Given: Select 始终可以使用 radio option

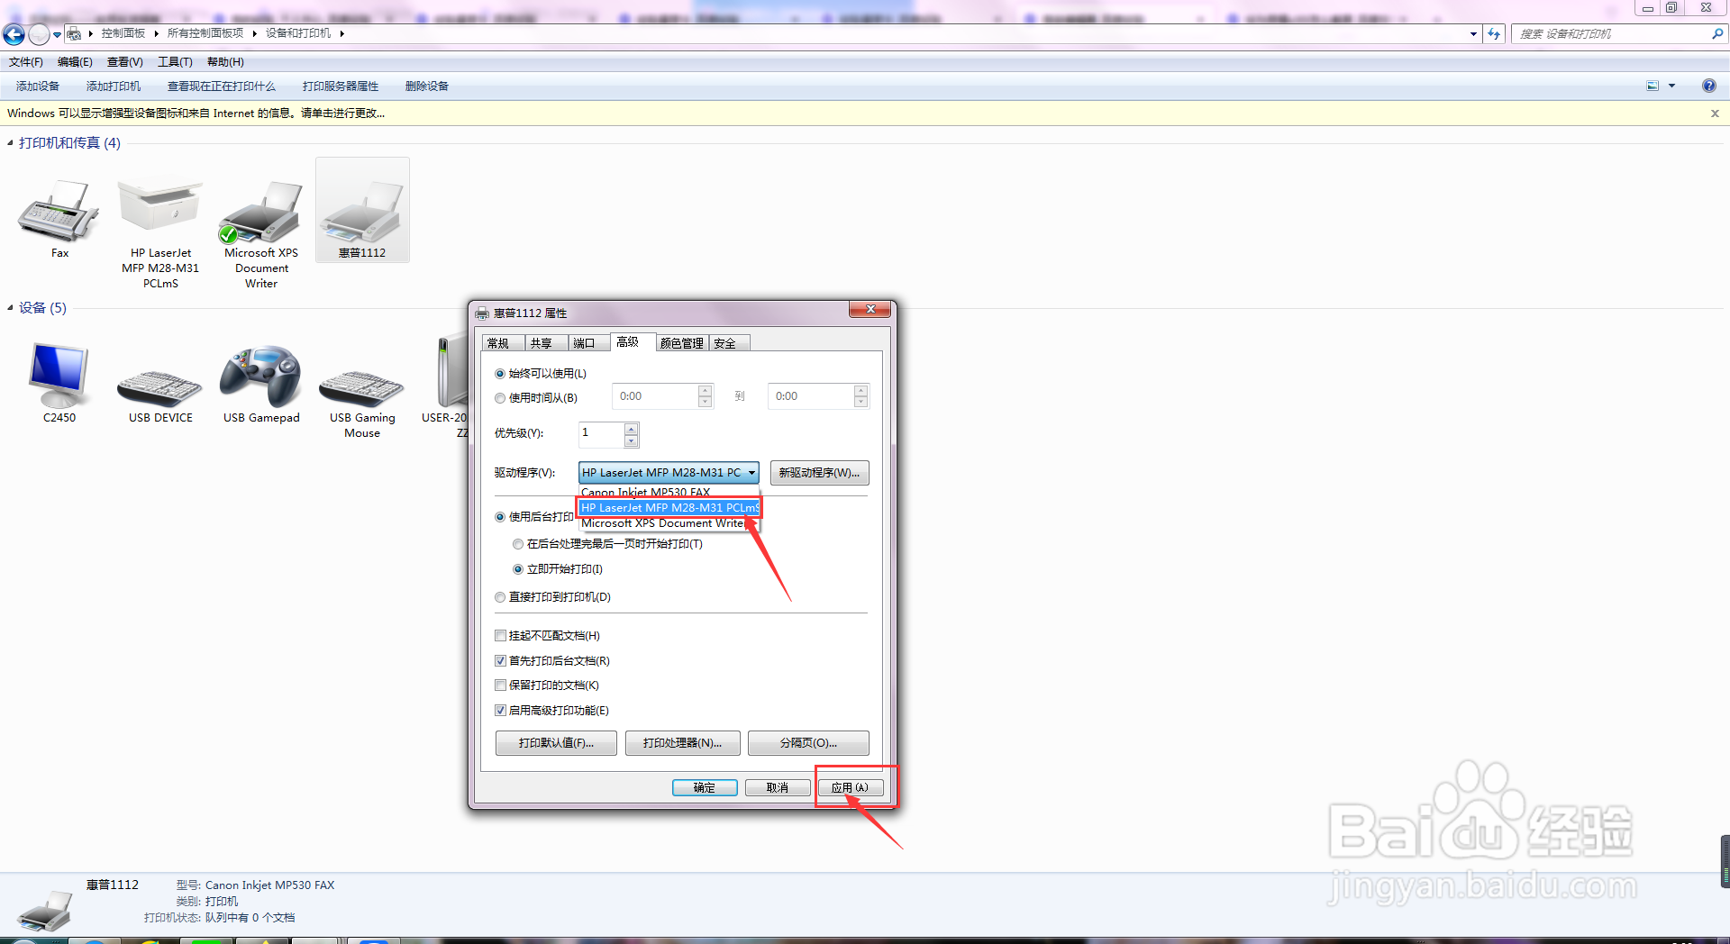Looking at the screenshot, I should [x=500, y=374].
